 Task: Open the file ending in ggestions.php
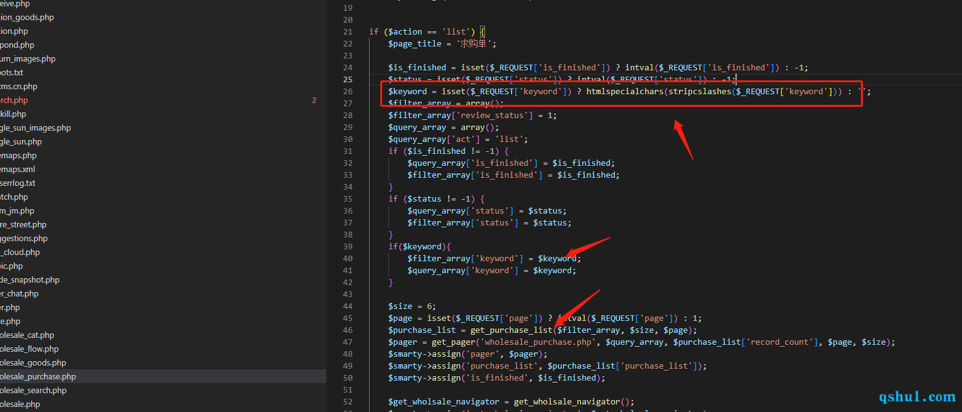coord(24,239)
